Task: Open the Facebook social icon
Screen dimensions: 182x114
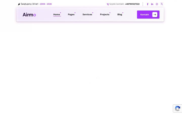Action: [148, 4]
